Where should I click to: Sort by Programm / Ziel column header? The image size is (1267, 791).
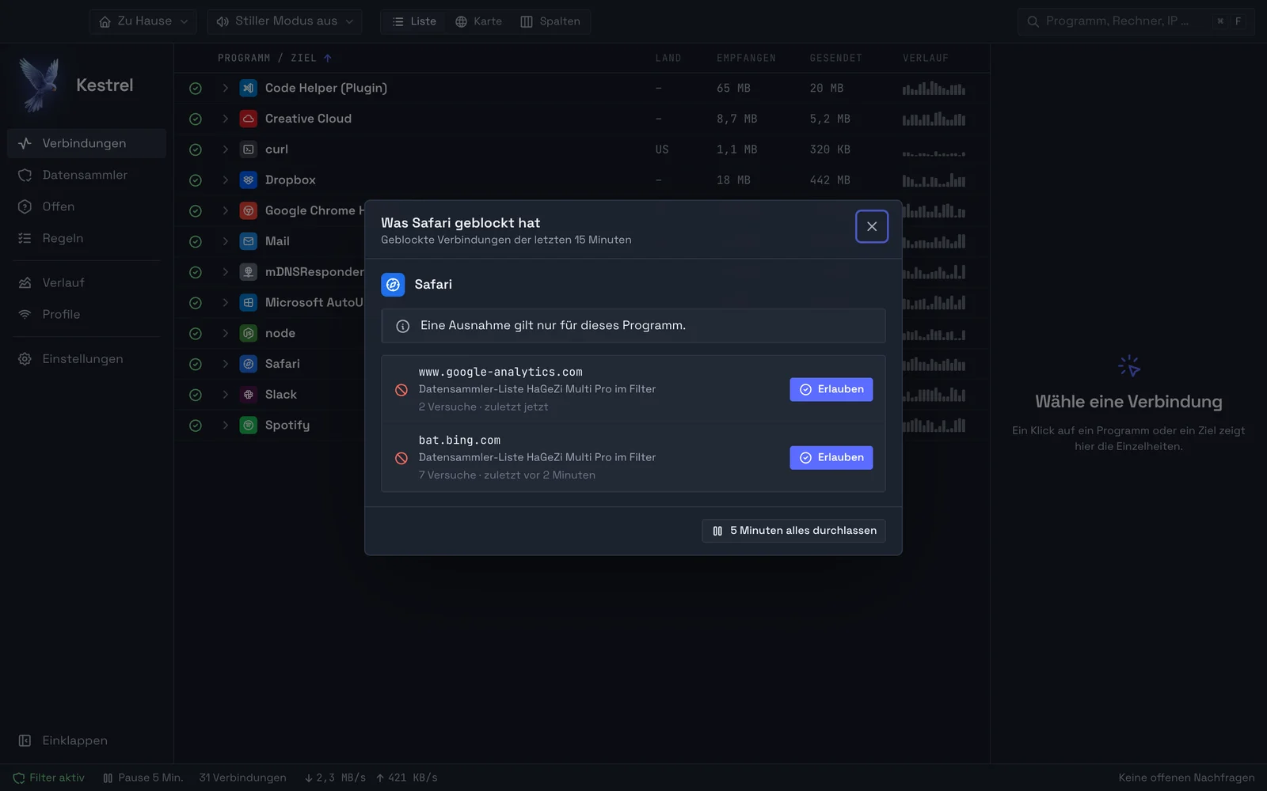[x=274, y=58]
